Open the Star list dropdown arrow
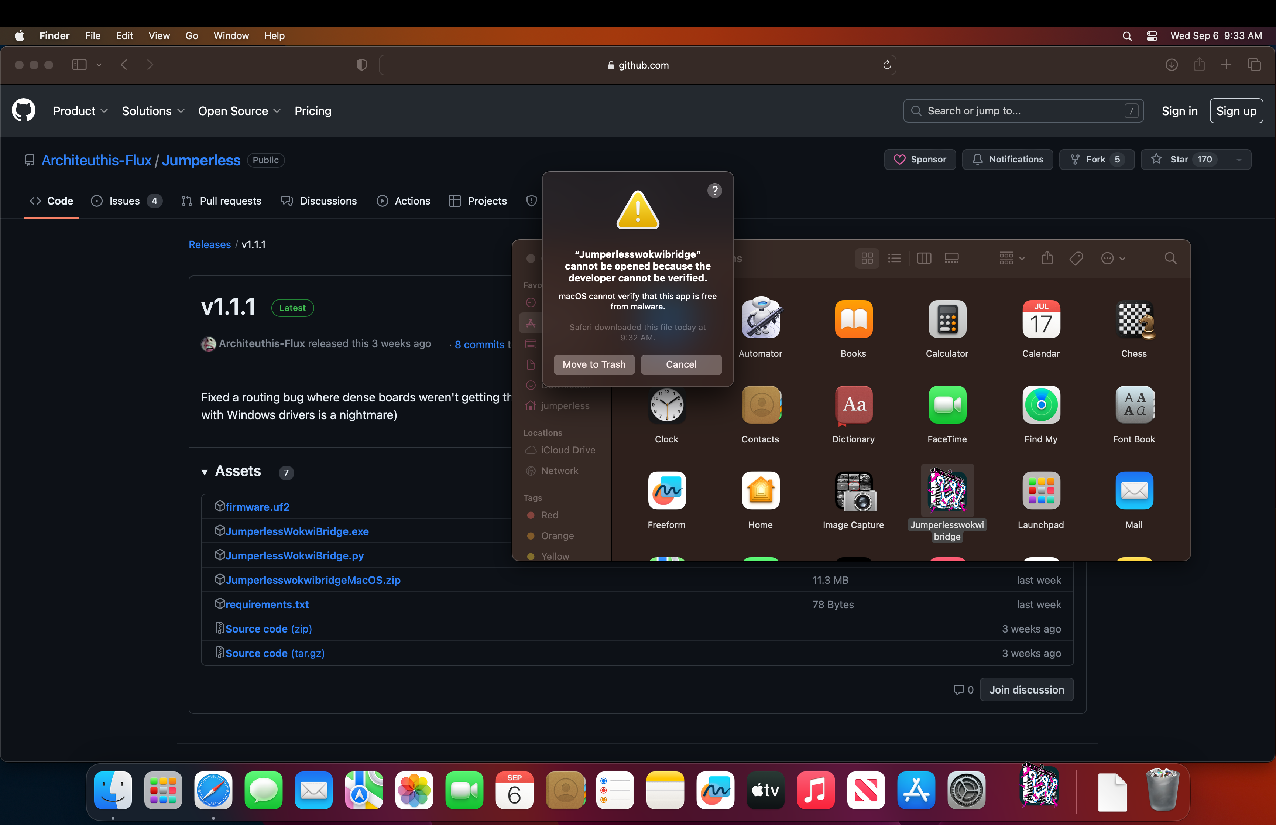The height and width of the screenshot is (825, 1276). coord(1238,160)
